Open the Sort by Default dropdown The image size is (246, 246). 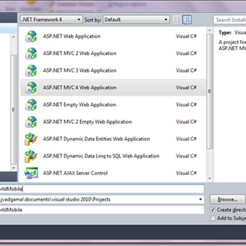click(136, 20)
